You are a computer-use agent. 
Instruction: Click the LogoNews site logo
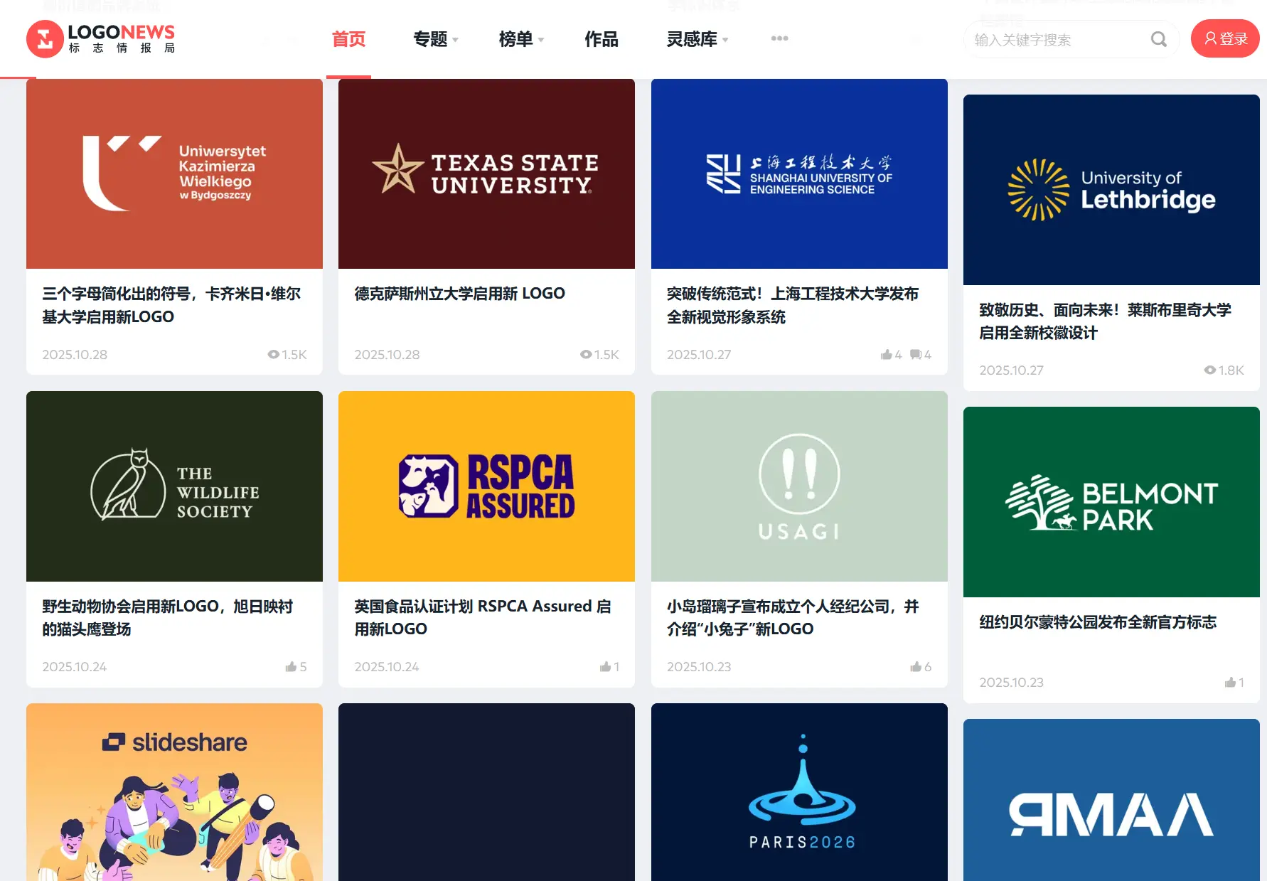point(101,38)
